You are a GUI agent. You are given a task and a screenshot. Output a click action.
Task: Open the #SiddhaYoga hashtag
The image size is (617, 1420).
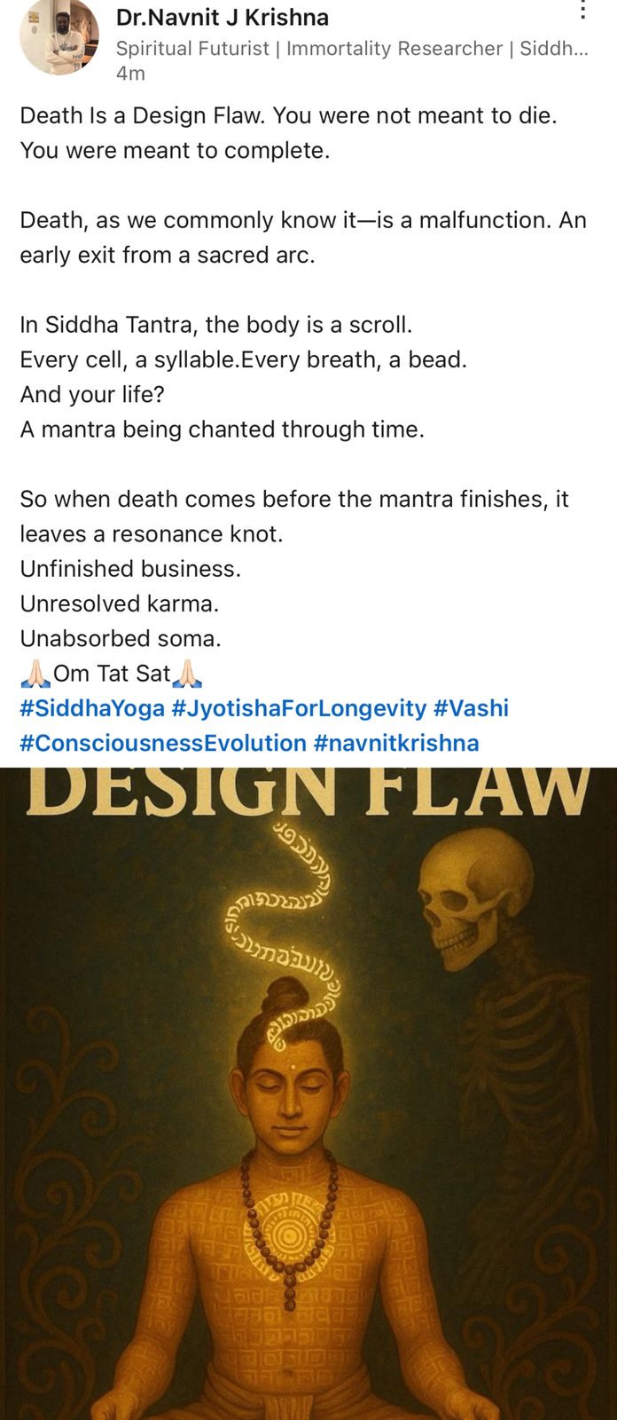pos(92,708)
